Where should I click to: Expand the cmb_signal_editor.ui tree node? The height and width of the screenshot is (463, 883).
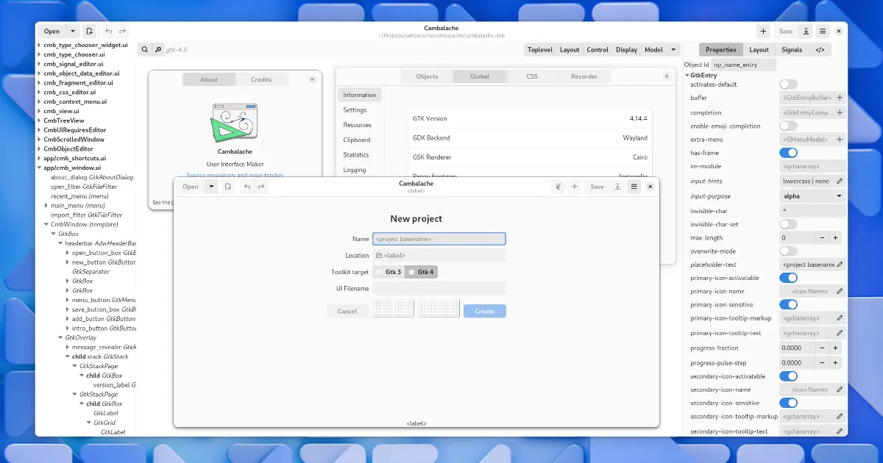(40, 64)
